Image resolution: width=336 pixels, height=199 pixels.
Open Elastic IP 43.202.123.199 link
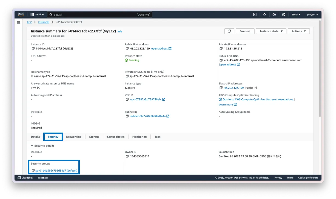coord(234,88)
